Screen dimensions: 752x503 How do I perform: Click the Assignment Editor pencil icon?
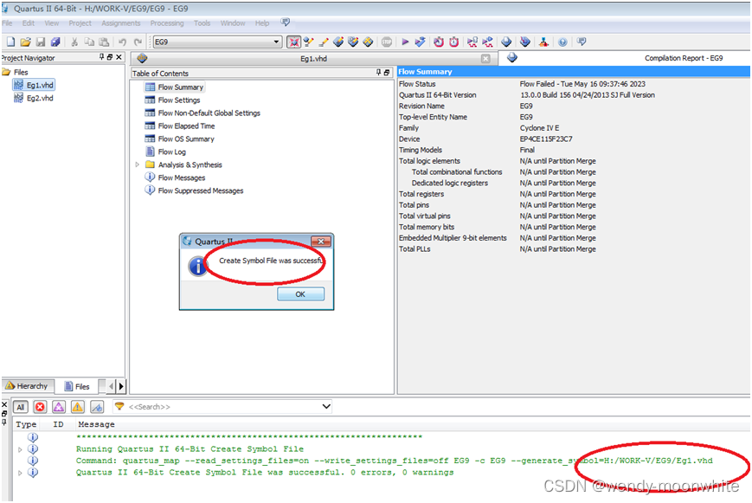coord(324,42)
